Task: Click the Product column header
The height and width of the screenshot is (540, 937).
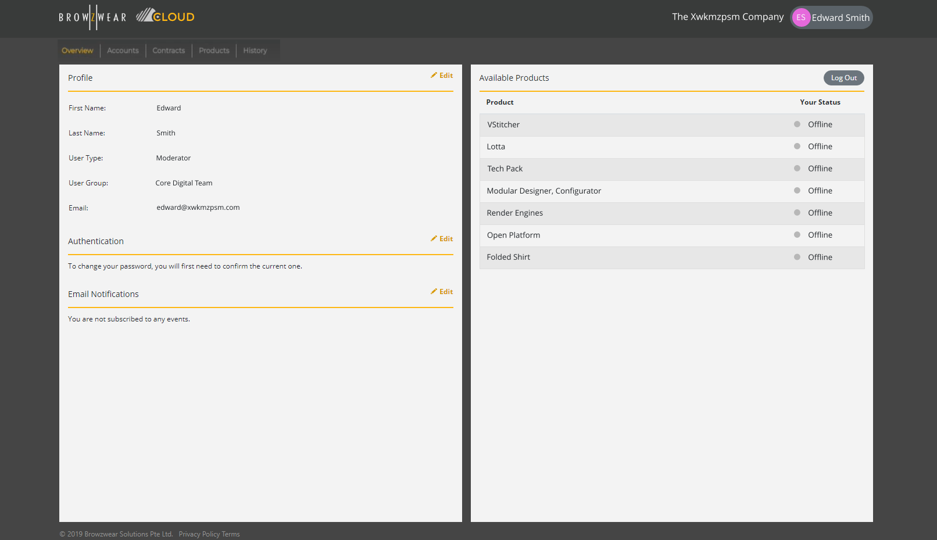Action: coord(500,102)
